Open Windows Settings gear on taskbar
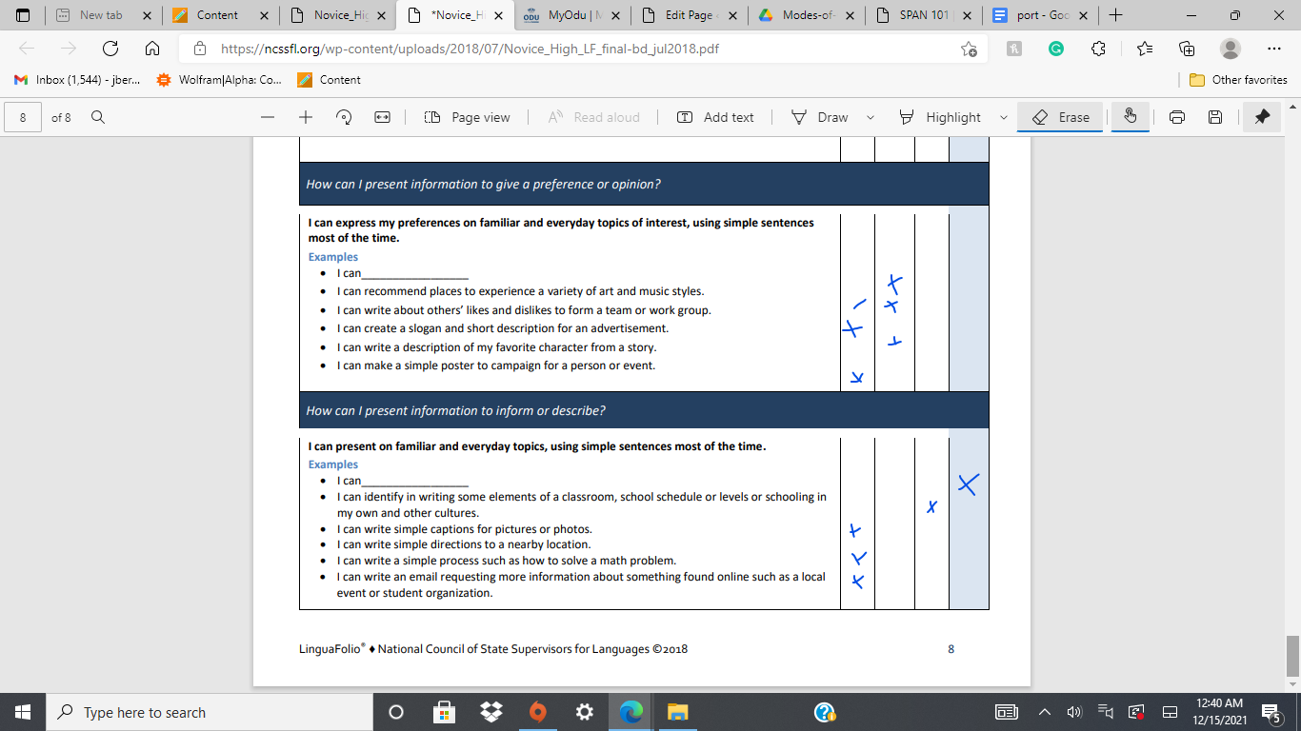The width and height of the screenshot is (1301, 731). click(585, 712)
